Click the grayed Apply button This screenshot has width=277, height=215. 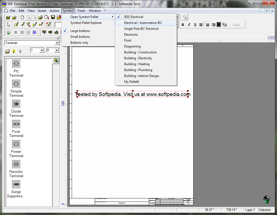click(x=236, y=25)
